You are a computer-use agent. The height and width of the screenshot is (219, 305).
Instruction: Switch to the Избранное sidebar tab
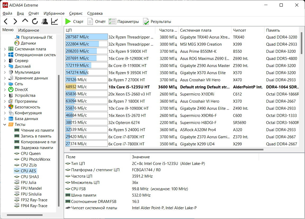point(29,30)
